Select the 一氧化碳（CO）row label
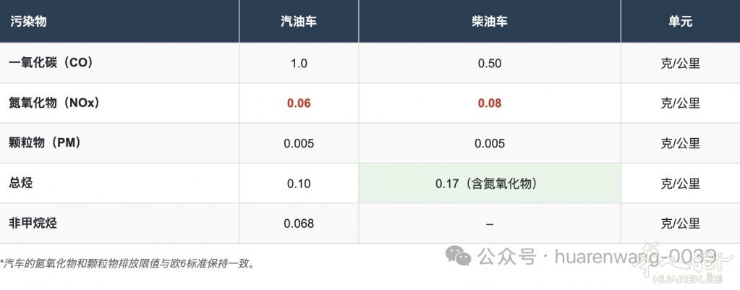 [51, 63]
